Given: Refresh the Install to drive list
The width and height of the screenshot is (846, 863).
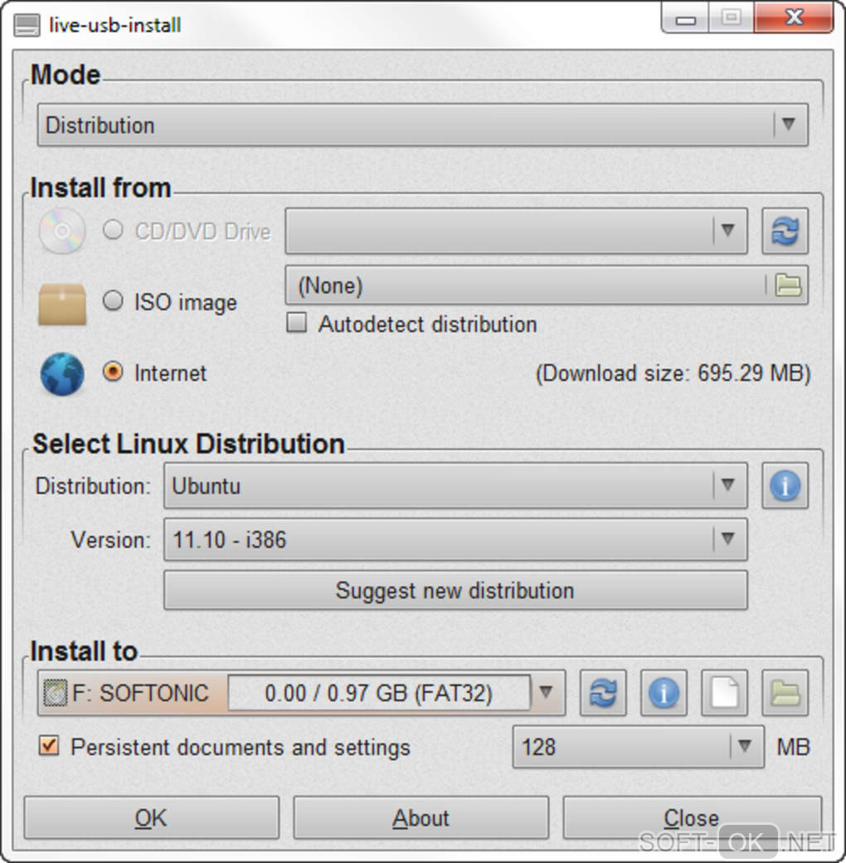Looking at the screenshot, I should [603, 693].
